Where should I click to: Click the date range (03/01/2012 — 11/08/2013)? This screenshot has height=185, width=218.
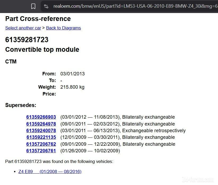click(90, 117)
